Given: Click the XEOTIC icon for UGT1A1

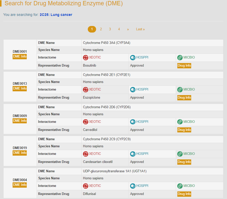Looking at the screenshot, I should coord(86,186).
